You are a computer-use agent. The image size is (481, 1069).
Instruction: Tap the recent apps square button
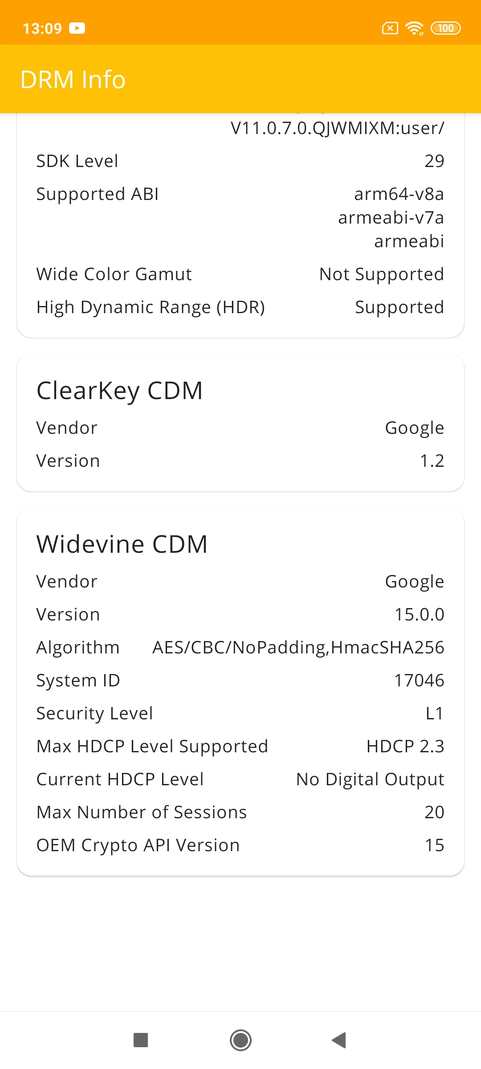(x=141, y=1040)
